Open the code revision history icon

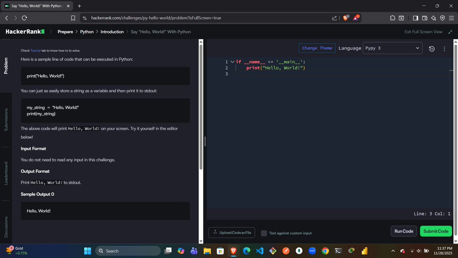click(x=432, y=49)
